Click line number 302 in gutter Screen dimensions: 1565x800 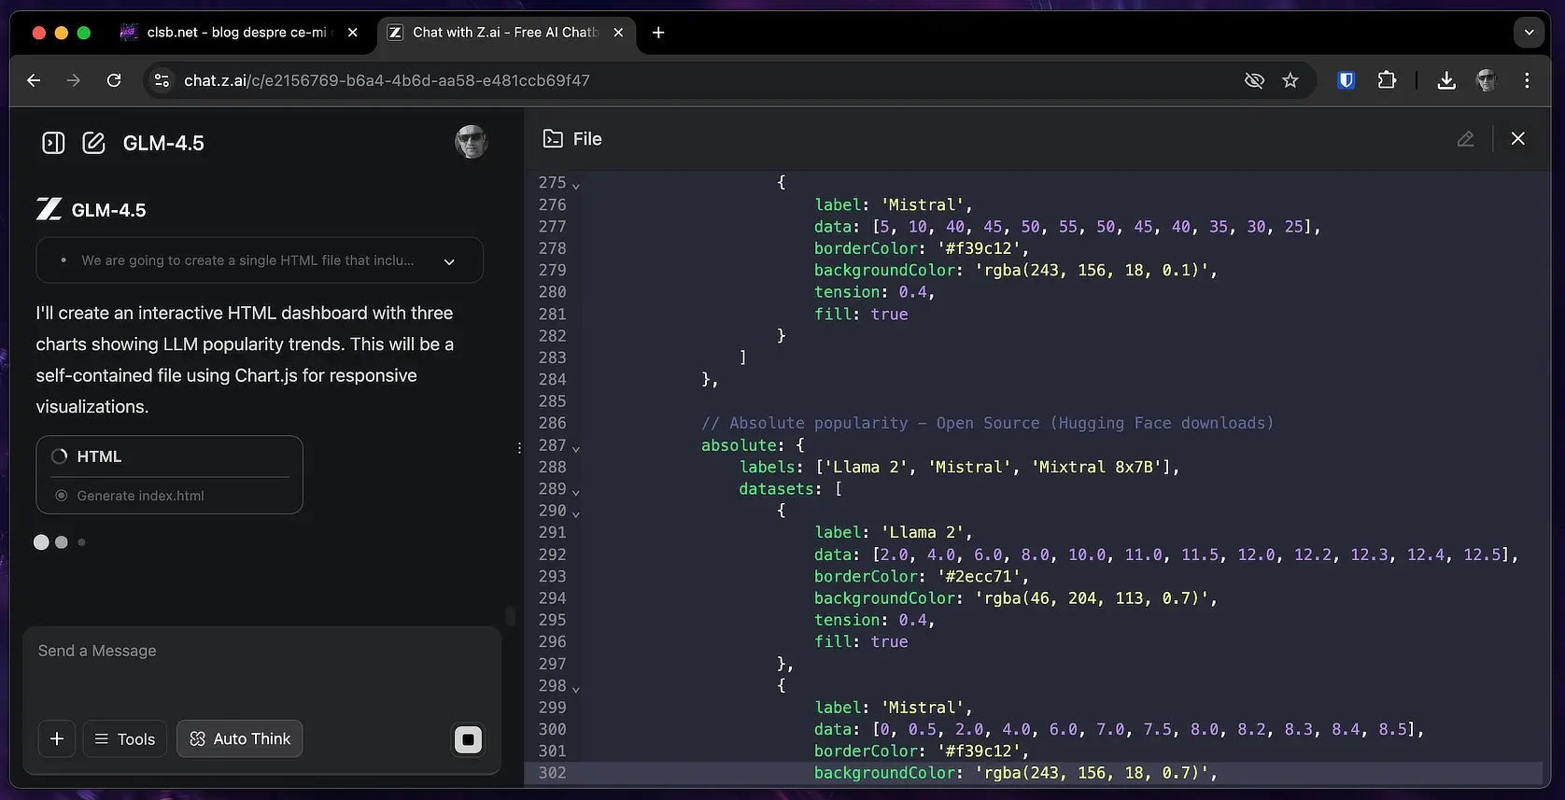tap(552, 773)
